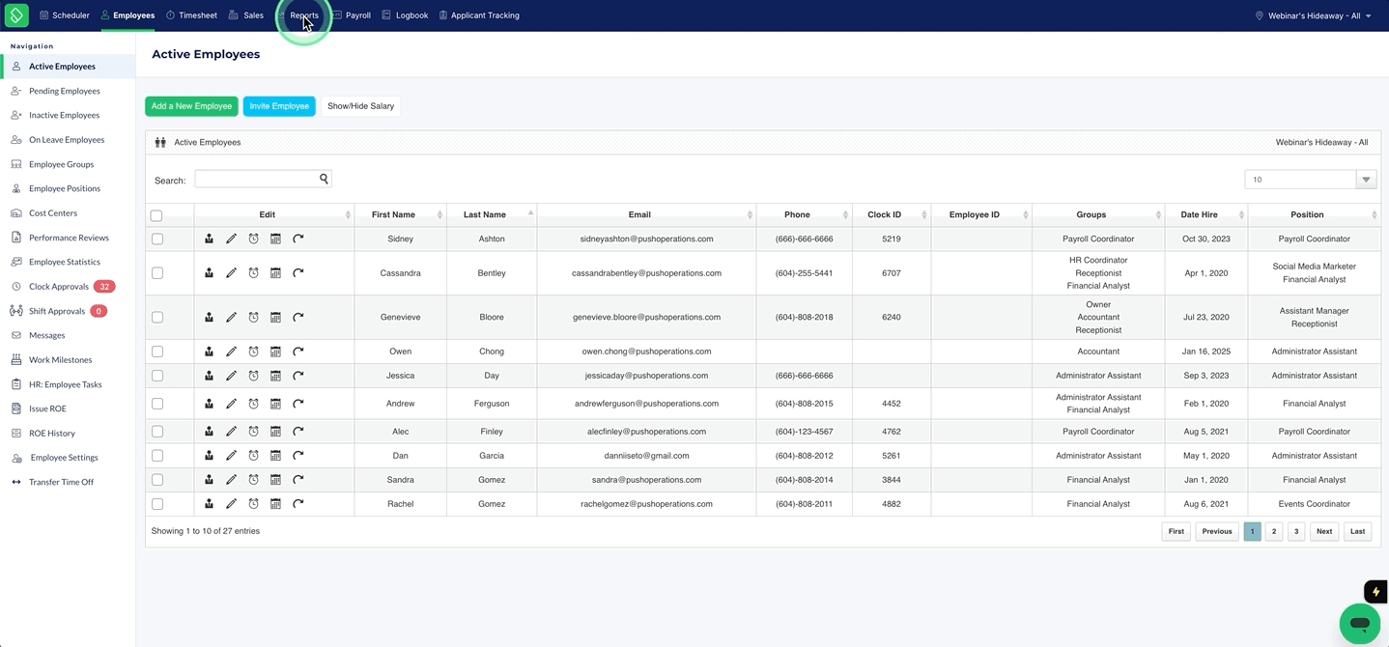The image size is (1389, 647).
Task: Go to the Sales tab
Action: [246, 15]
